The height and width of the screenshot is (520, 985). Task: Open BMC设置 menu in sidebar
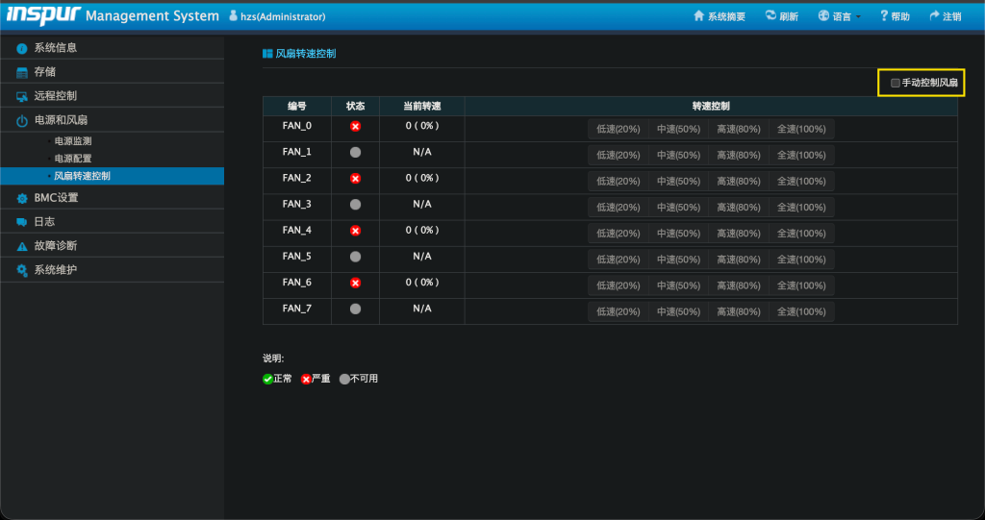(113, 197)
